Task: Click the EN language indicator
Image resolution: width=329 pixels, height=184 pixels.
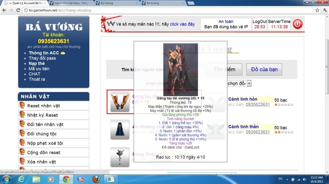Action: pyautogui.click(x=280, y=179)
